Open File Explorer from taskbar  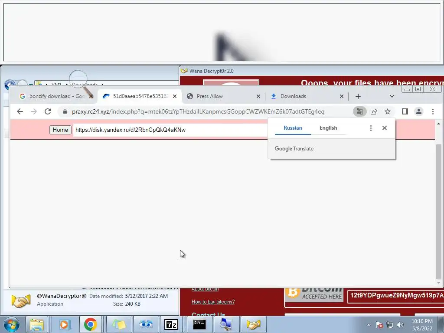[37, 324]
